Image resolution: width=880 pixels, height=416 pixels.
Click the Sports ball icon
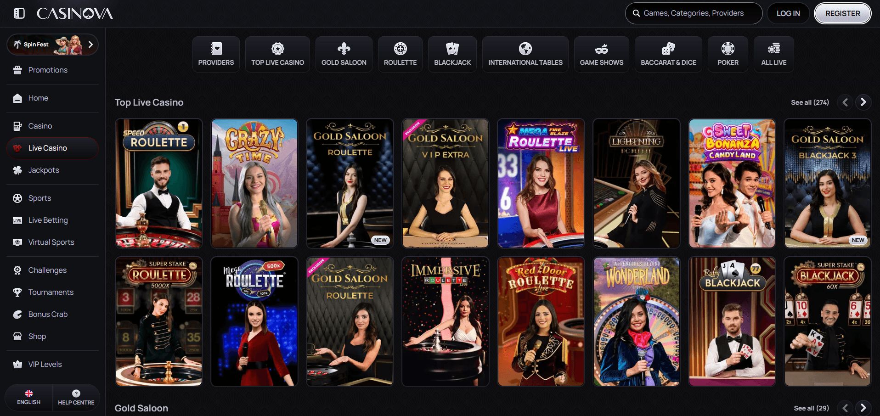[17, 198]
